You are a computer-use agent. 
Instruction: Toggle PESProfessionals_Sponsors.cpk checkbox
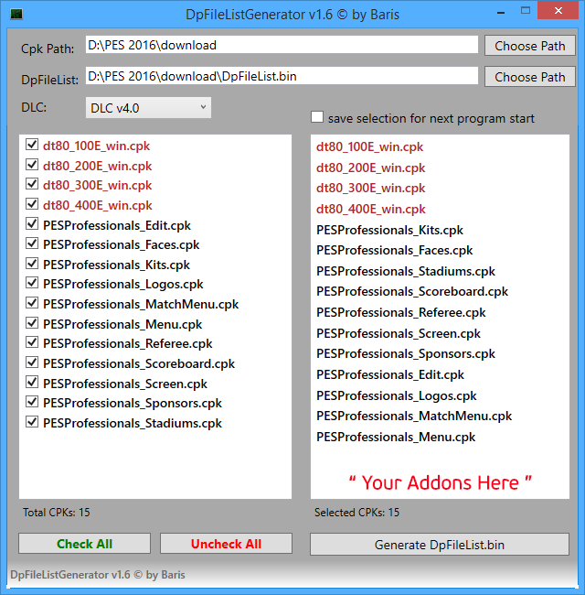(32, 402)
